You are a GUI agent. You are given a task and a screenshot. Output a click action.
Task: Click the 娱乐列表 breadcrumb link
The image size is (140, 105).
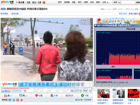[x=15, y=14]
